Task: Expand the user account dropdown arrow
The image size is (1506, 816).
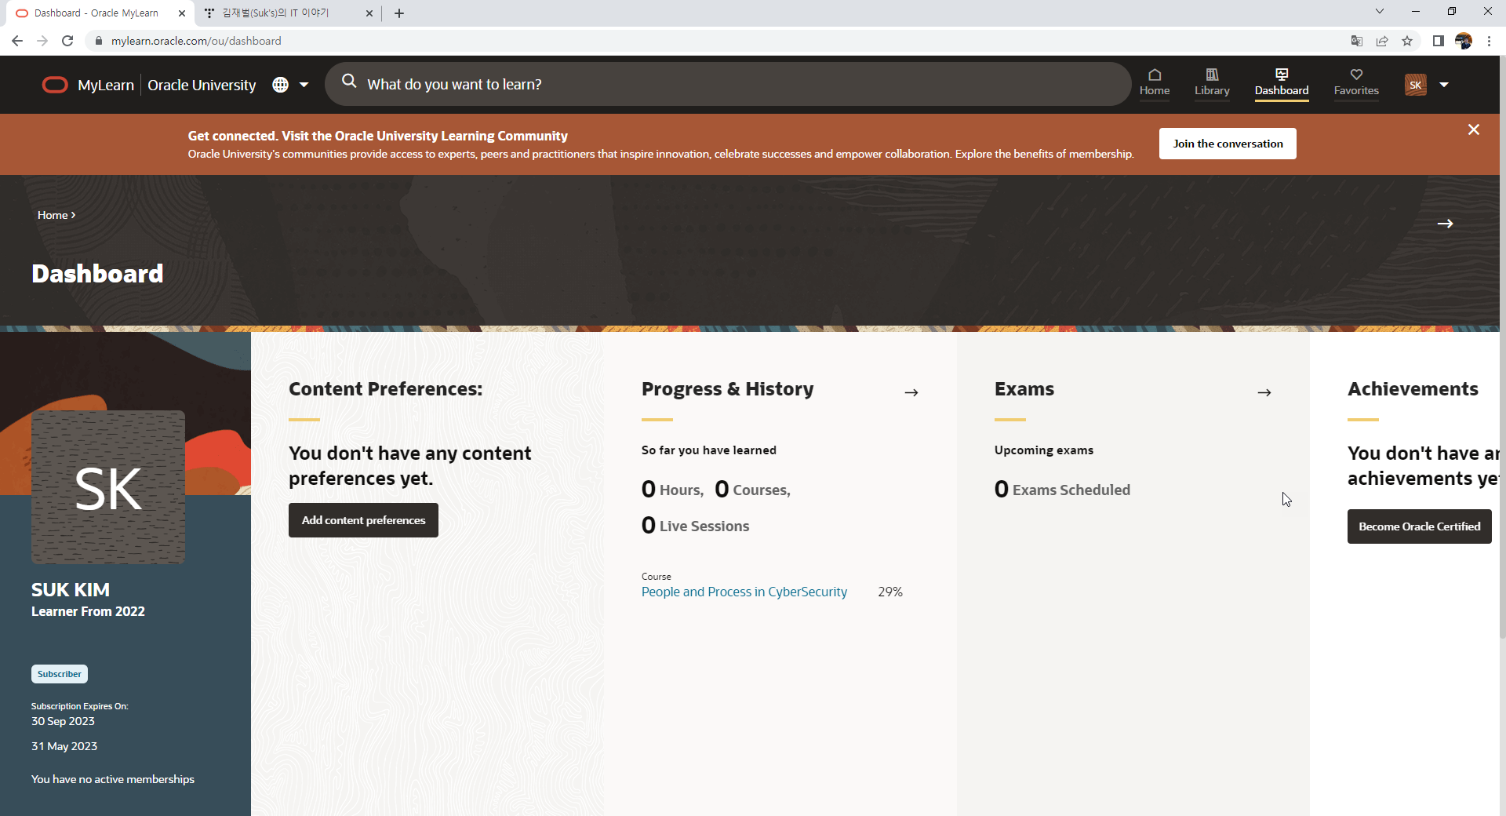Action: click(1444, 85)
